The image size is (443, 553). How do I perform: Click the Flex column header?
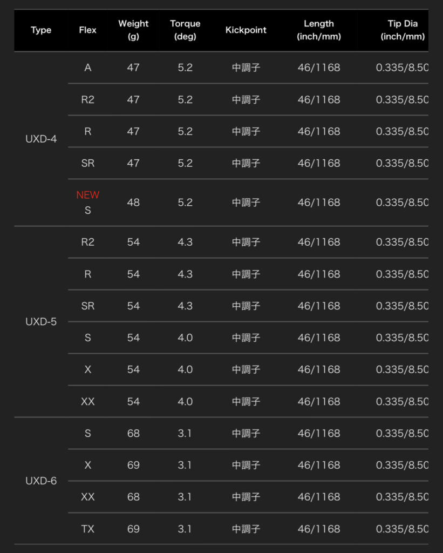87,30
